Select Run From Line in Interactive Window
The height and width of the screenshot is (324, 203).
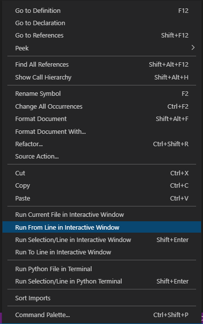(x=101, y=227)
